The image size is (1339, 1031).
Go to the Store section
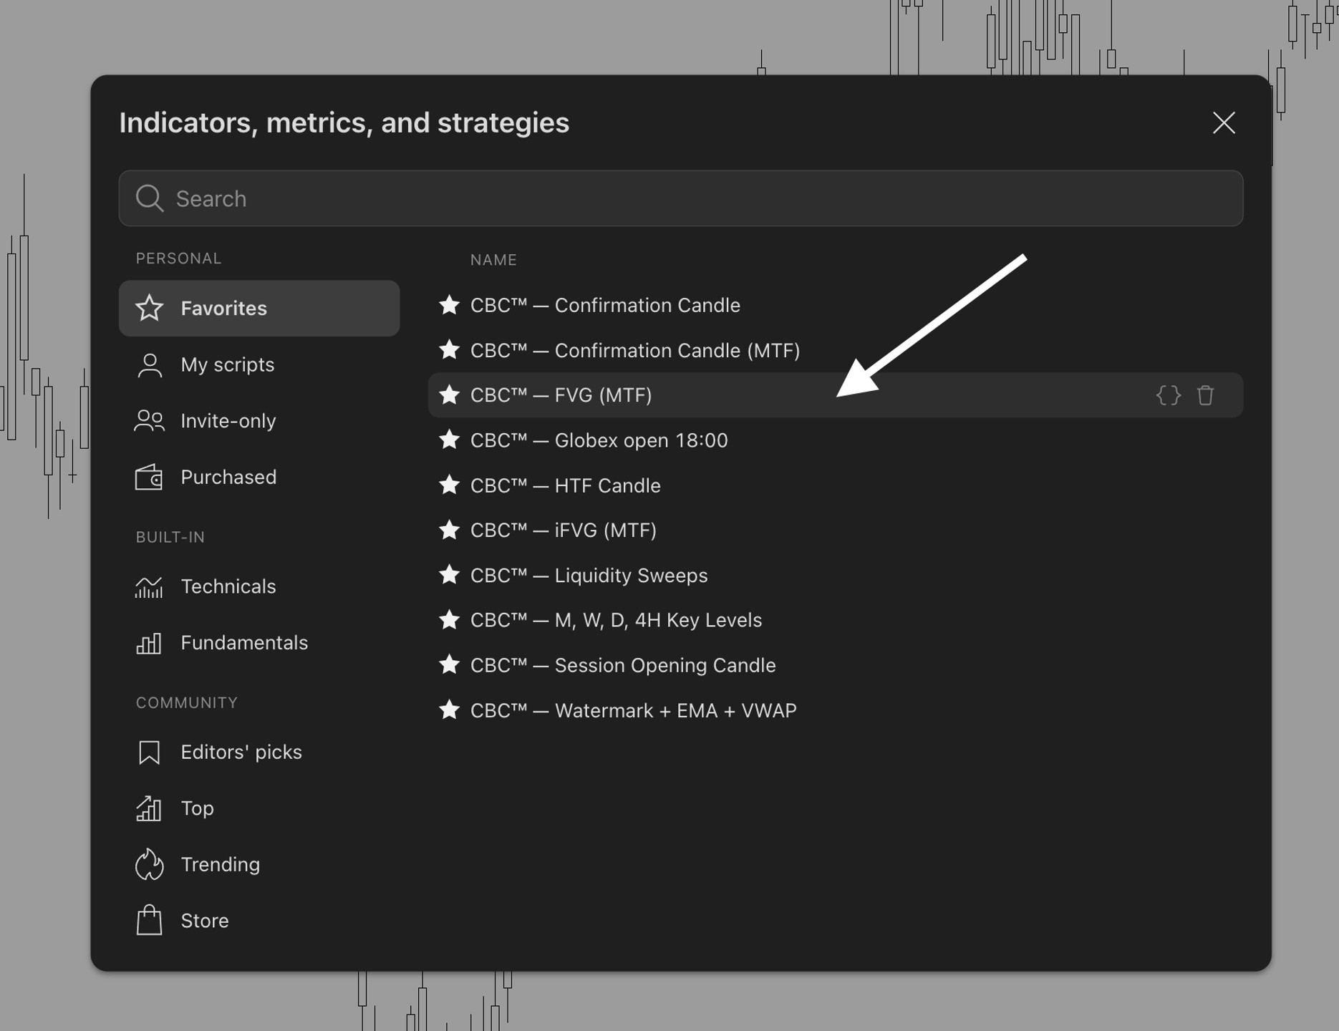point(259,920)
